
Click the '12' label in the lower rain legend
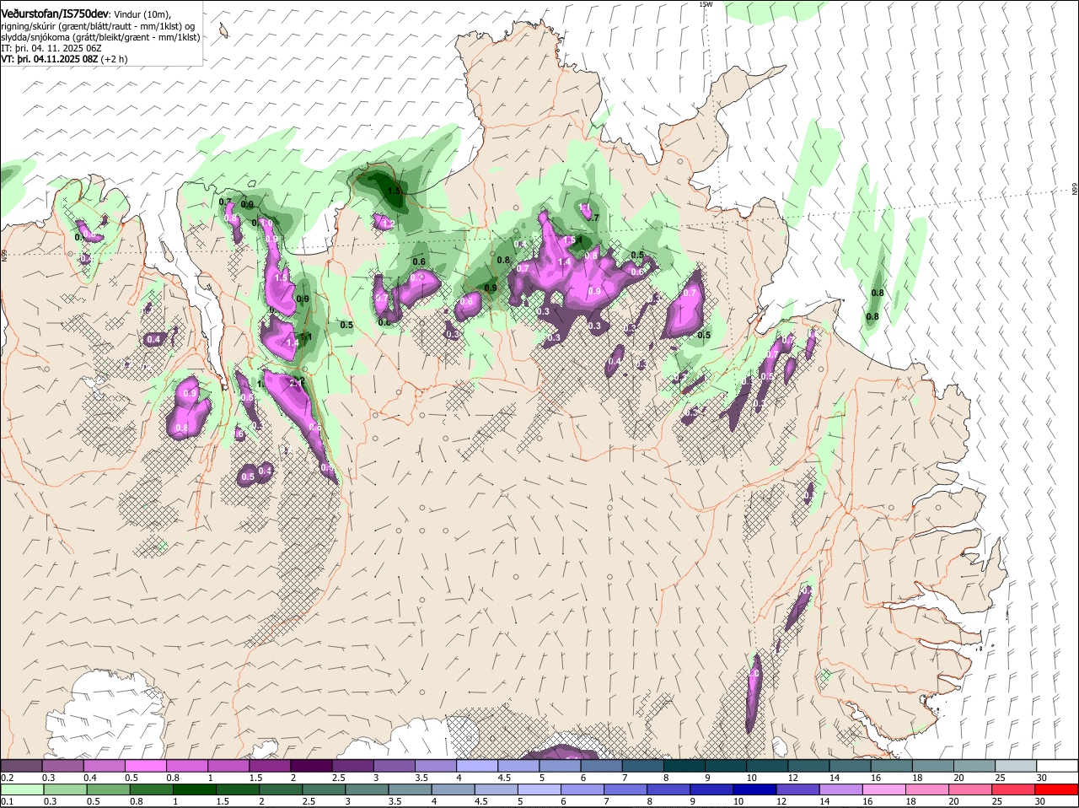(x=780, y=801)
